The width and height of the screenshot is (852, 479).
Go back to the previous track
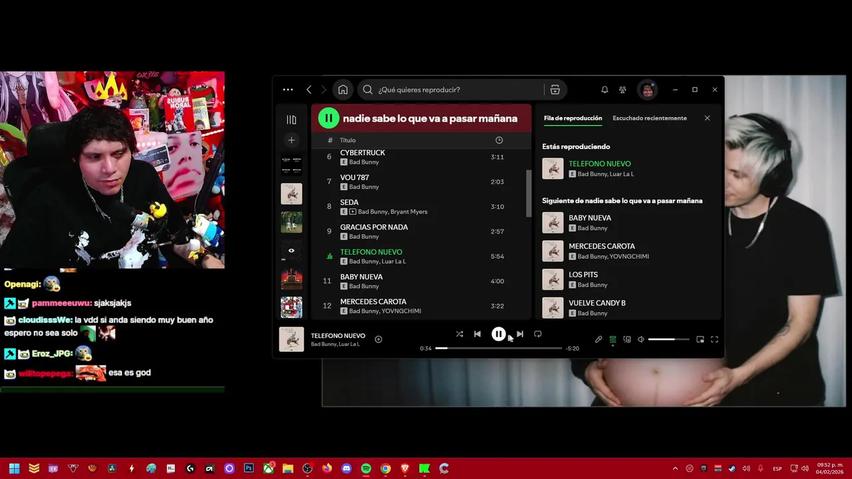tap(477, 334)
